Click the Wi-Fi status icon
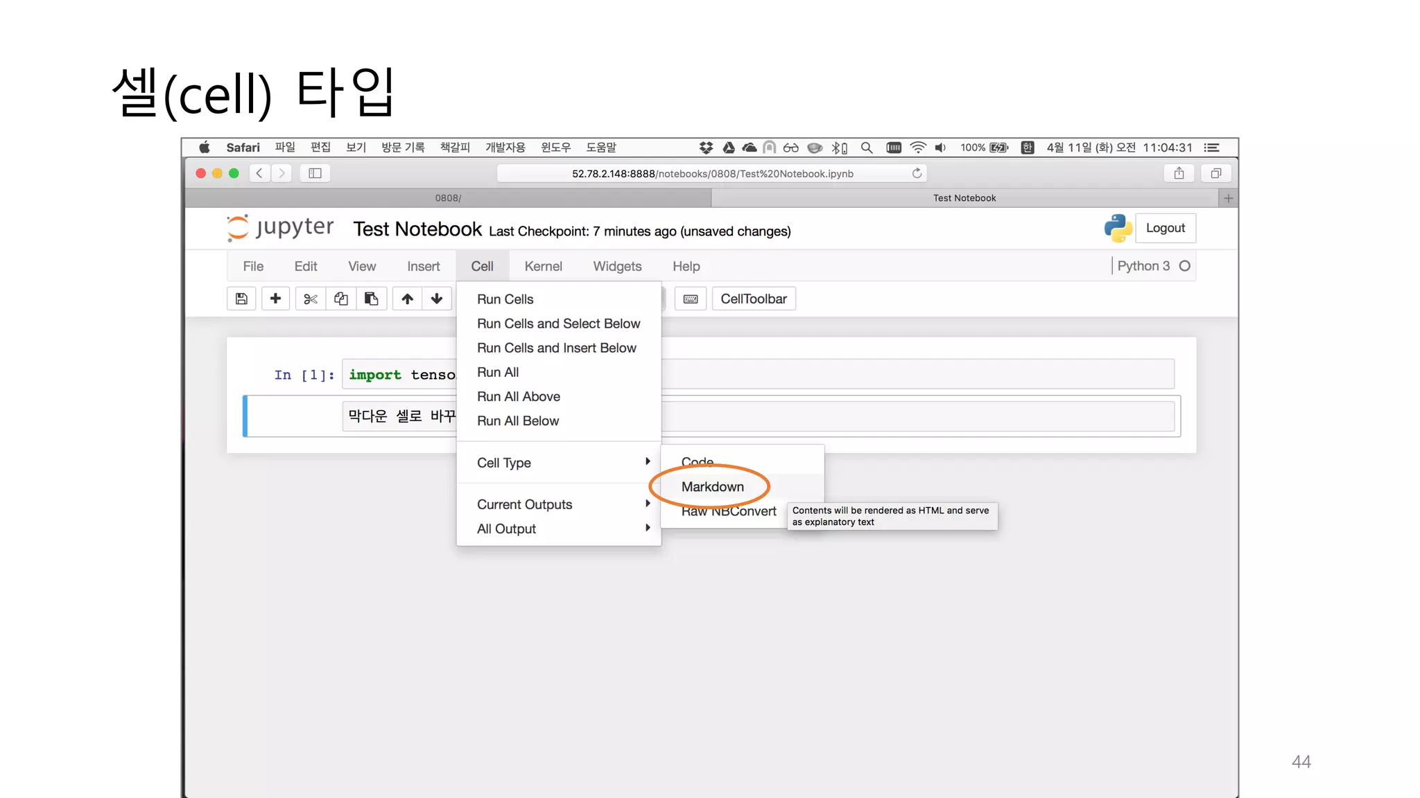 918,148
